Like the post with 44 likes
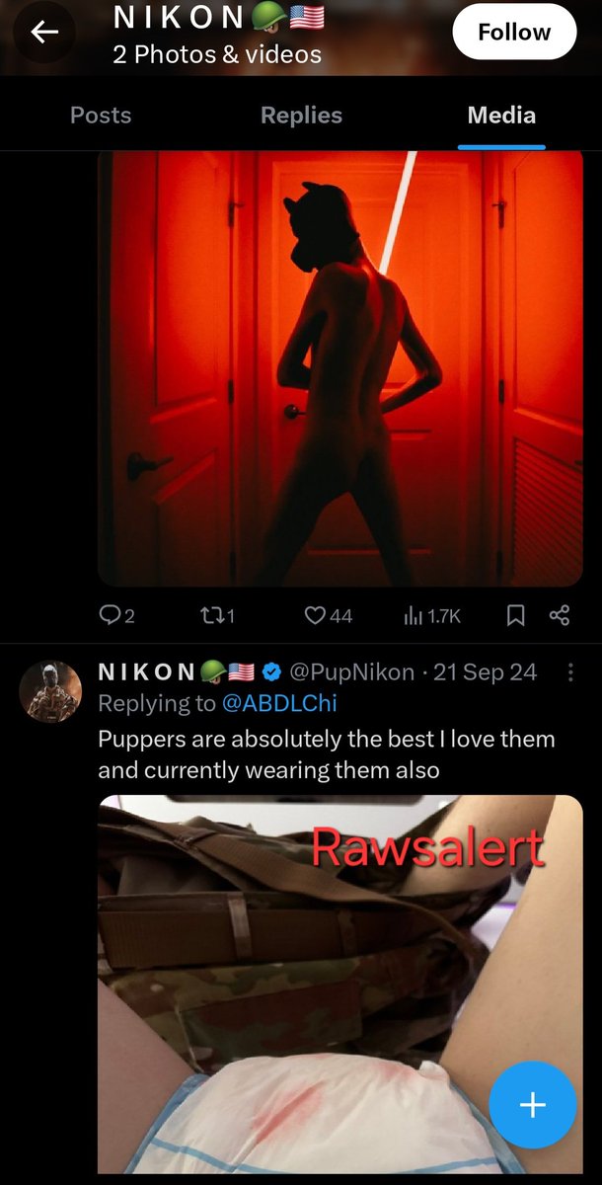 tap(328, 616)
